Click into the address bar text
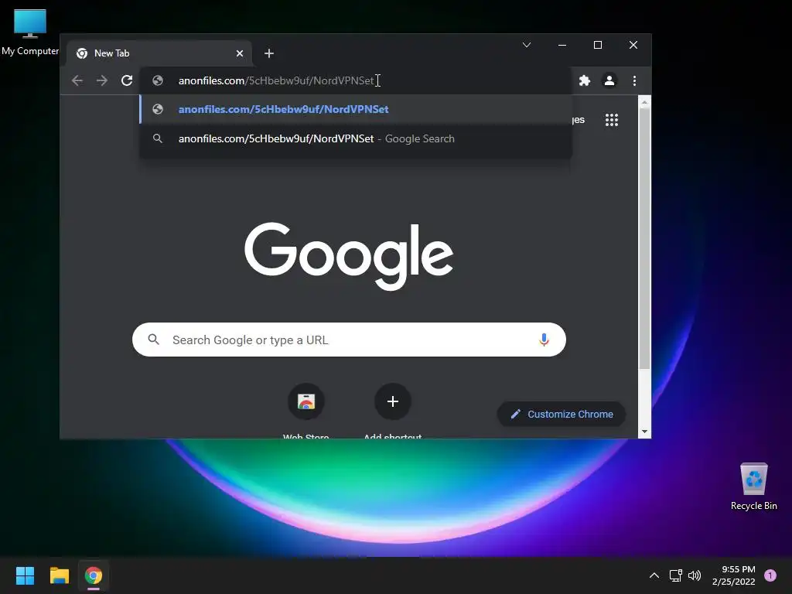 point(276,80)
